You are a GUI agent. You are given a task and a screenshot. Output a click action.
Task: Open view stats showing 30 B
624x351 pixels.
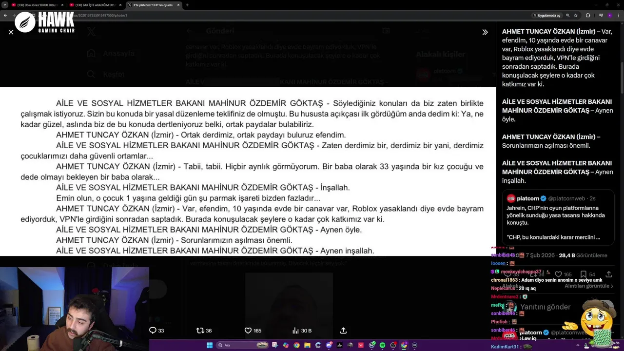302,331
